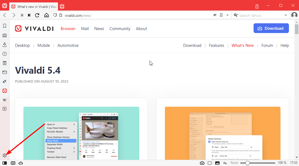The image size is (299, 166).
Task: Open the About menu item
Action: click(x=141, y=29)
